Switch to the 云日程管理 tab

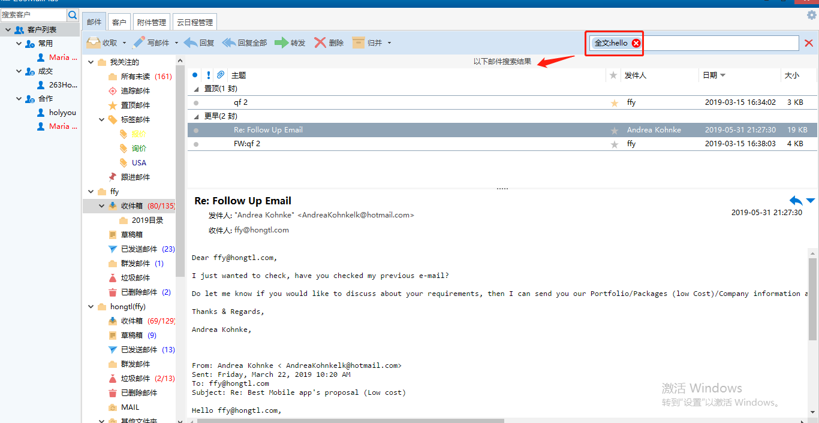194,23
